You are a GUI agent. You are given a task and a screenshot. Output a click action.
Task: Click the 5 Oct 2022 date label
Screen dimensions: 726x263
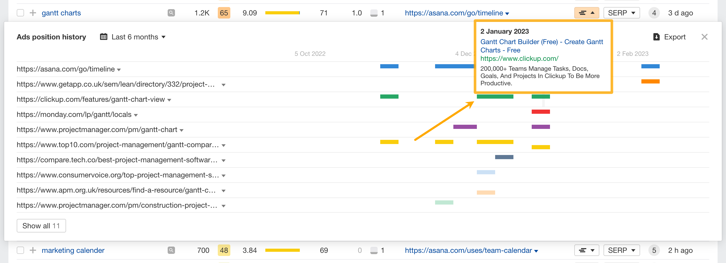310,53
